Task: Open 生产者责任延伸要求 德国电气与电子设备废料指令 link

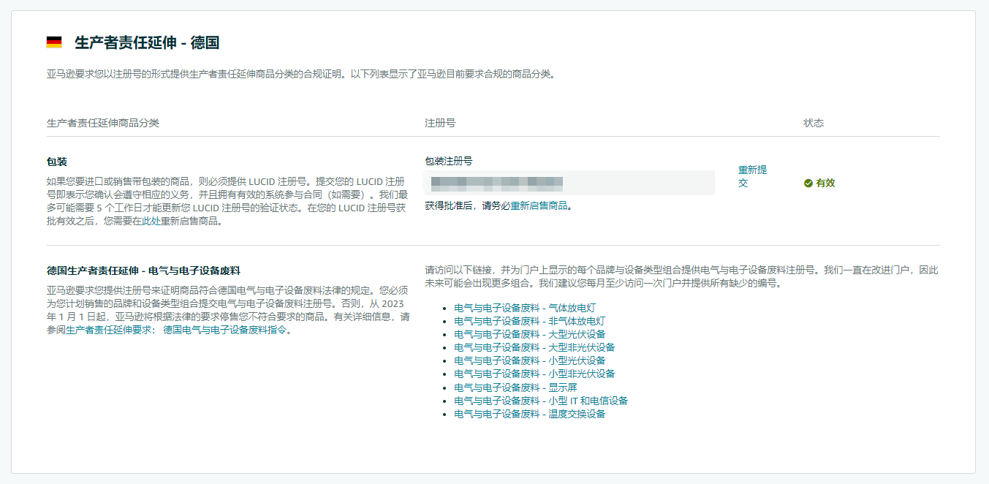Action: tap(178, 330)
